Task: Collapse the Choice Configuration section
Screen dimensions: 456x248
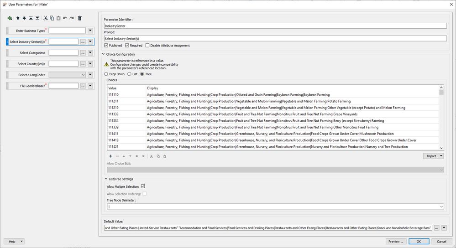Action: click(x=103, y=54)
